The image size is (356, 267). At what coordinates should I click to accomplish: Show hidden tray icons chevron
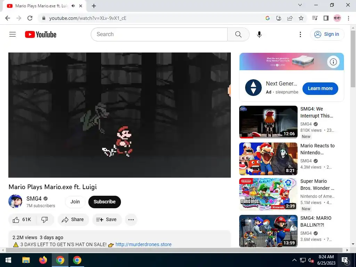(294, 260)
